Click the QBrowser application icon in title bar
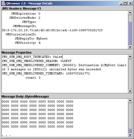Viewport: 134px width, 139px height. click(x=3, y=3)
